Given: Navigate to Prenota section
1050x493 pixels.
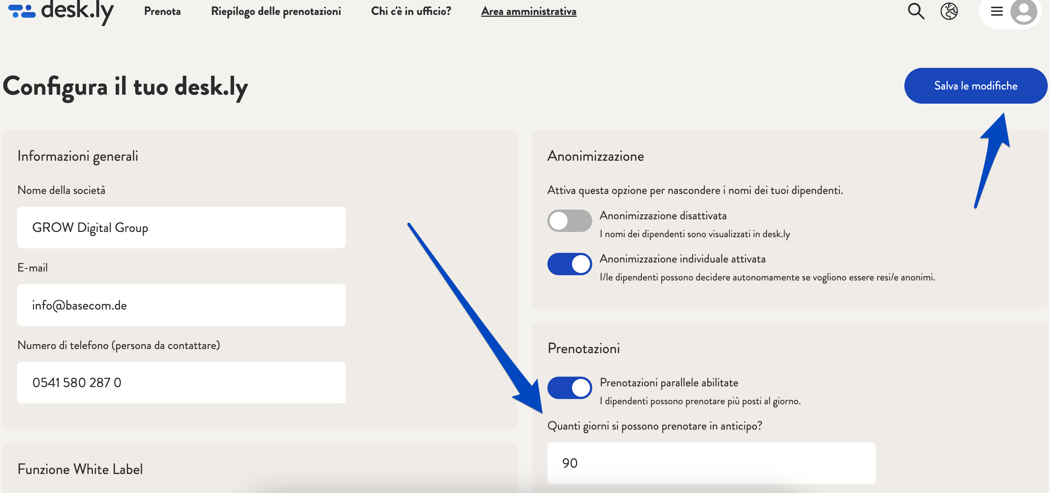Looking at the screenshot, I should (165, 11).
